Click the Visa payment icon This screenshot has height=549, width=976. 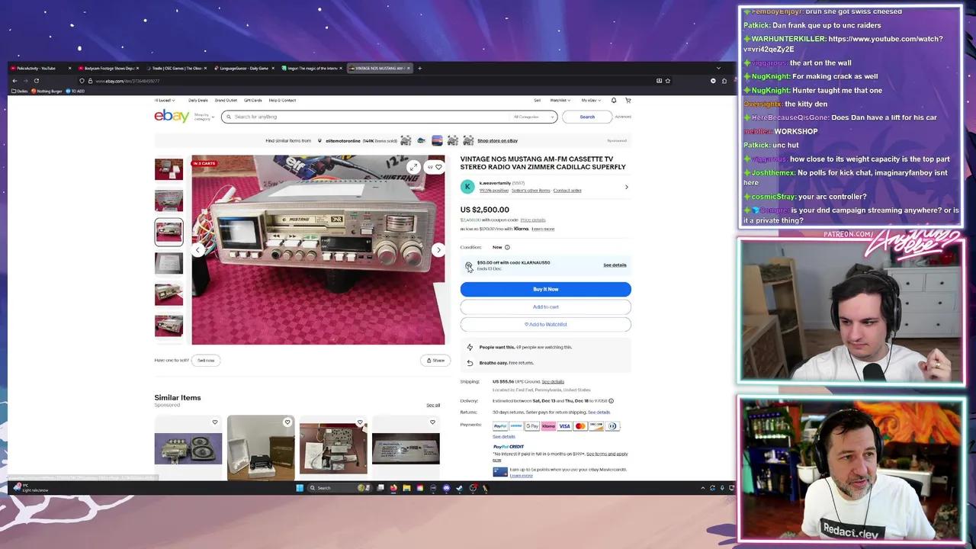click(x=564, y=426)
